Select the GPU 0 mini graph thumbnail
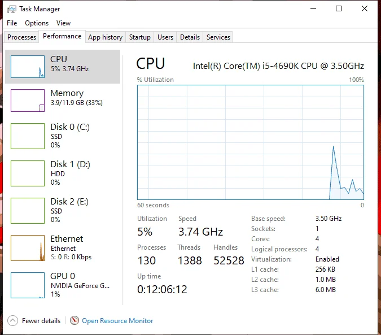This screenshot has height=335, width=381. coord(28,285)
